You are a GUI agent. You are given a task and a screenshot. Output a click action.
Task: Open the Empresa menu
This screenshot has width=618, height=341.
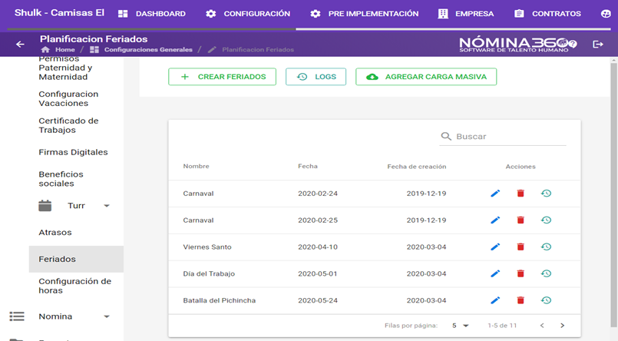click(x=466, y=14)
